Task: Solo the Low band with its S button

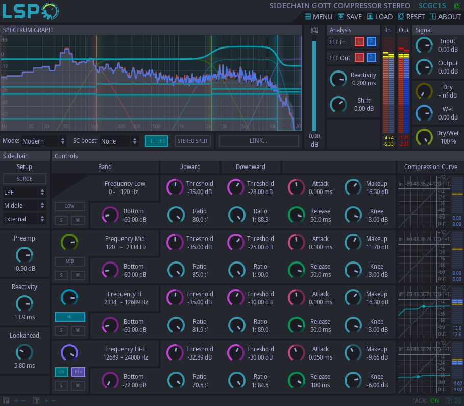Action: (61, 220)
